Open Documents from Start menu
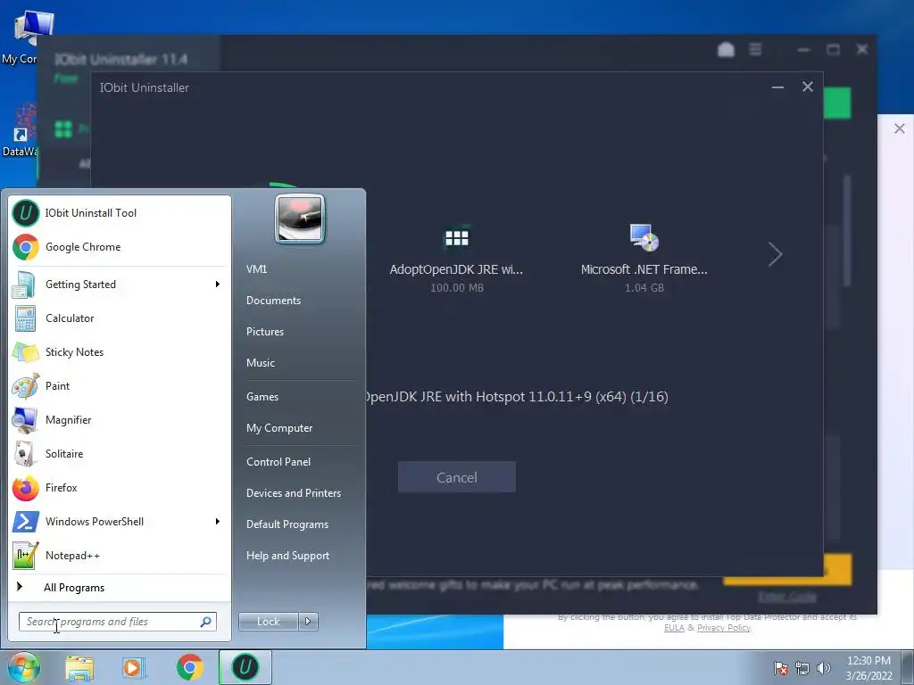 [x=273, y=301]
